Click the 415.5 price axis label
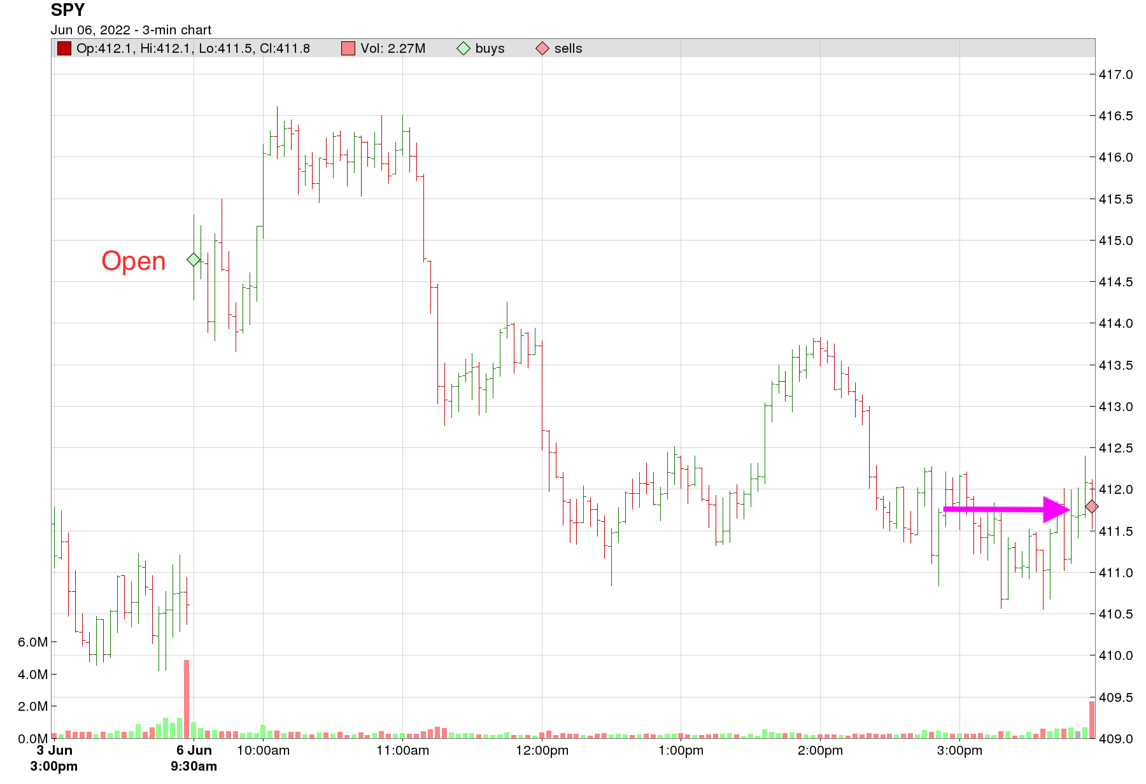 point(1116,199)
